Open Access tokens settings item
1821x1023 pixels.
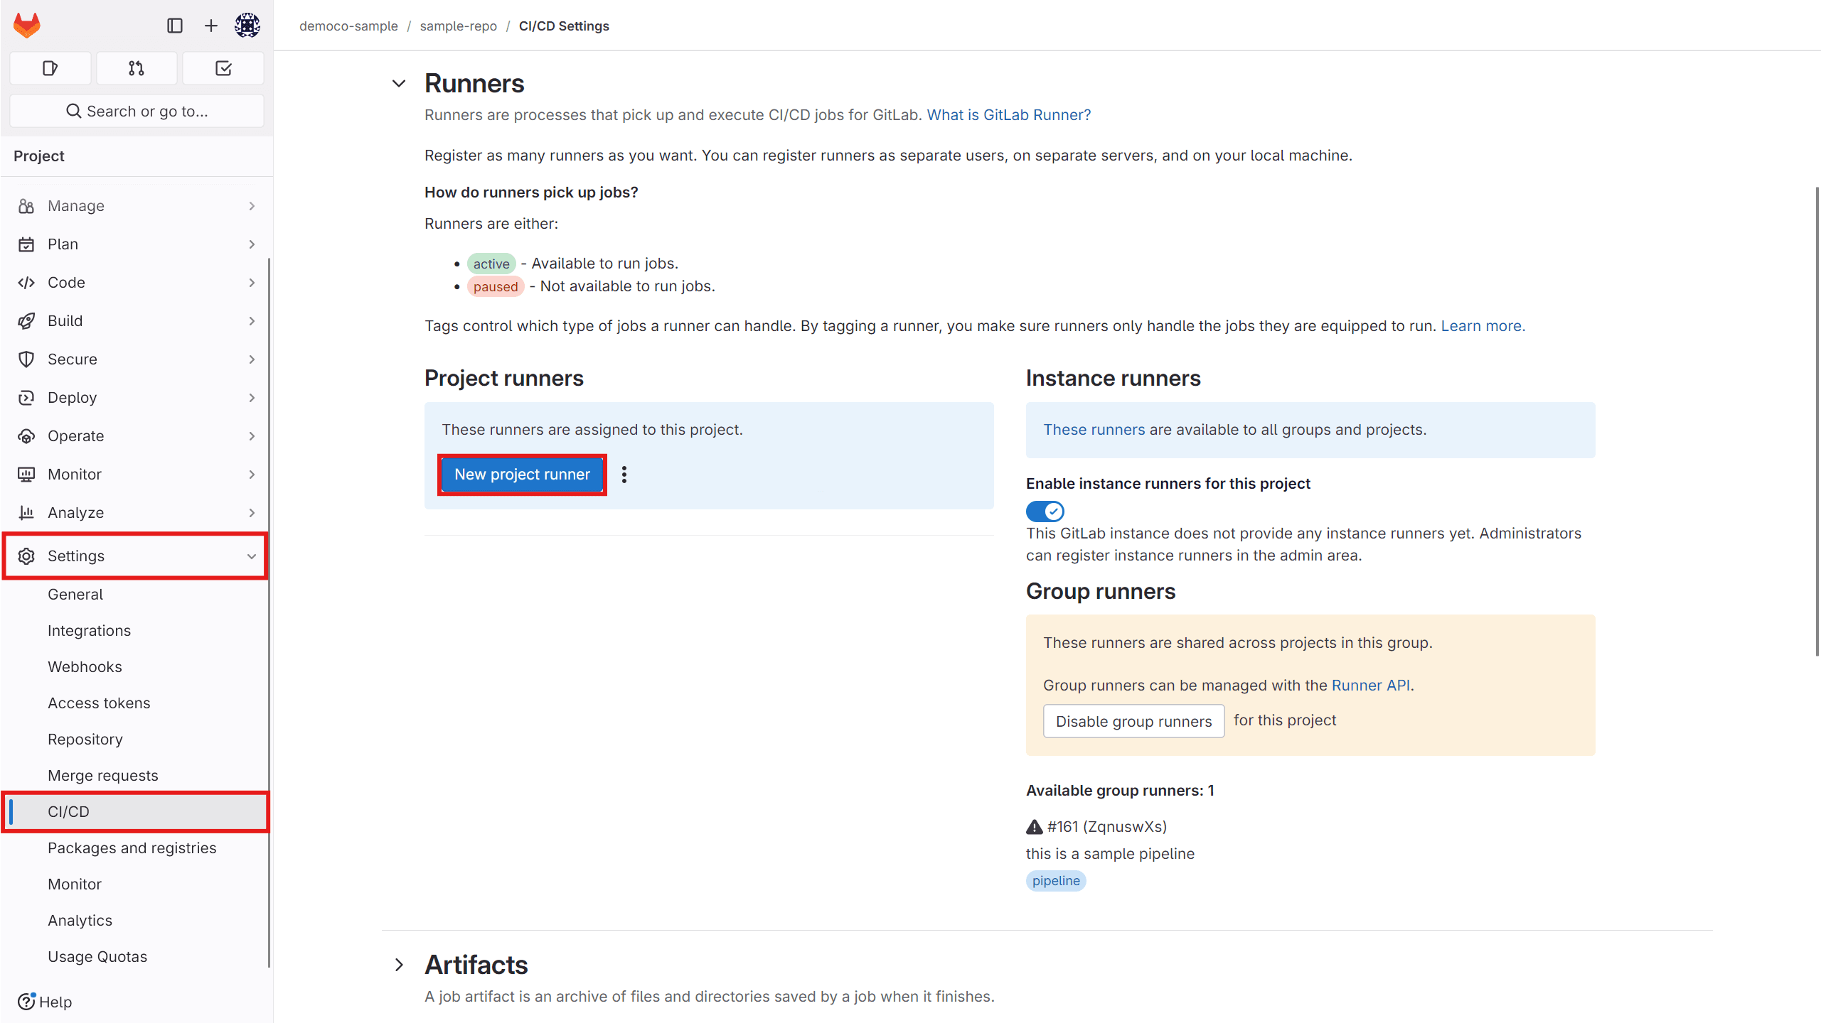[137, 703]
